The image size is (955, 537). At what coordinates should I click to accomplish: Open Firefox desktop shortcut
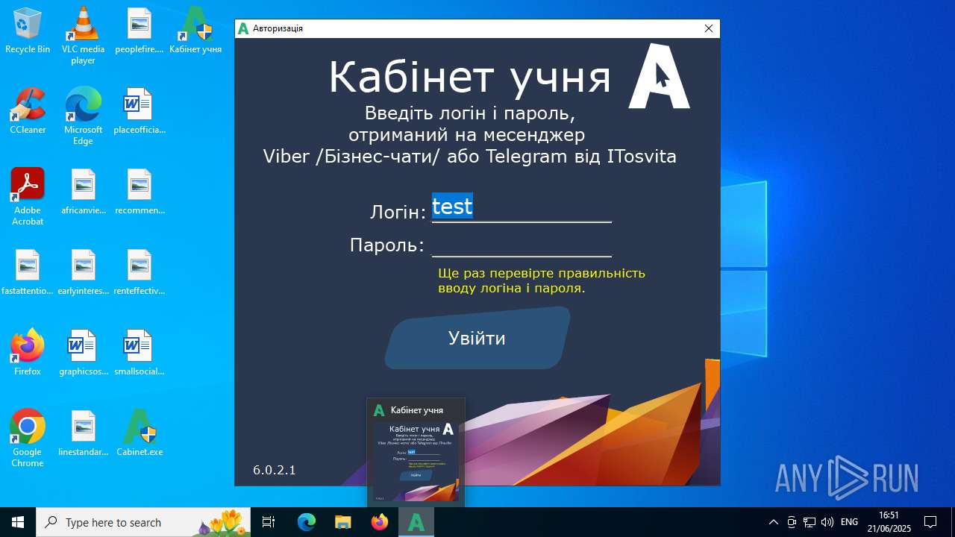point(28,353)
